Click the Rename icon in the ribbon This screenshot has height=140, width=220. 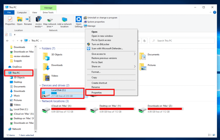[28, 19]
